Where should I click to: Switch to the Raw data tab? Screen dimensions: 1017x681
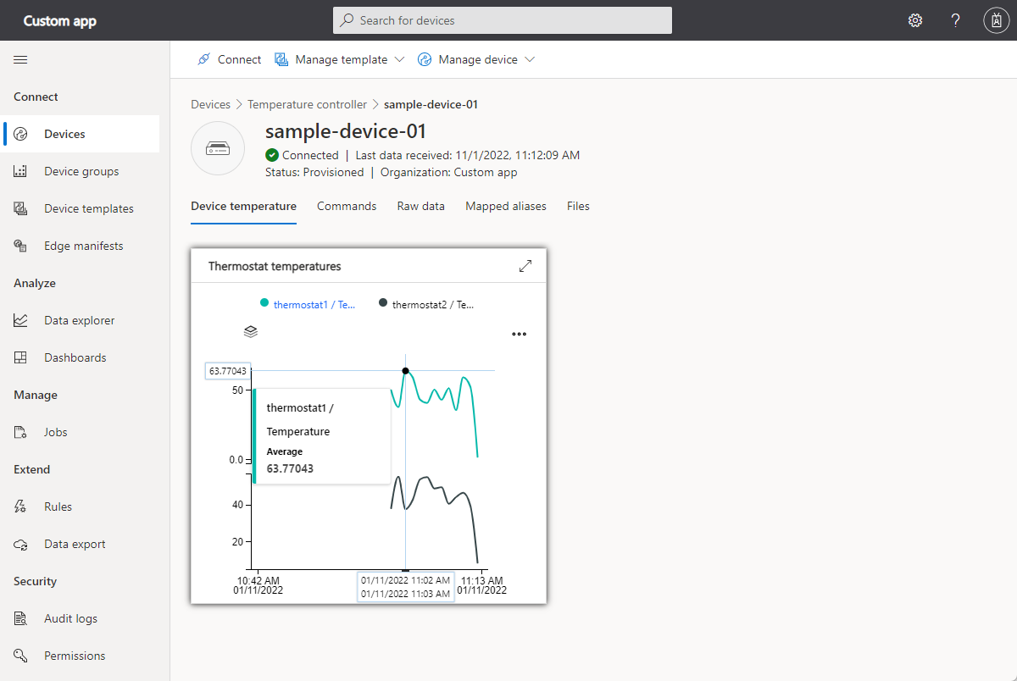(x=420, y=206)
